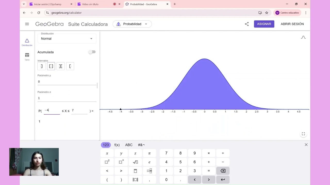The image size is (330, 185).
Task: Close the on-screen keyboard
Action: click(306, 145)
